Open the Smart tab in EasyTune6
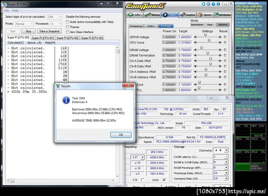The width and height of the screenshot is (268, 196). click(205, 15)
